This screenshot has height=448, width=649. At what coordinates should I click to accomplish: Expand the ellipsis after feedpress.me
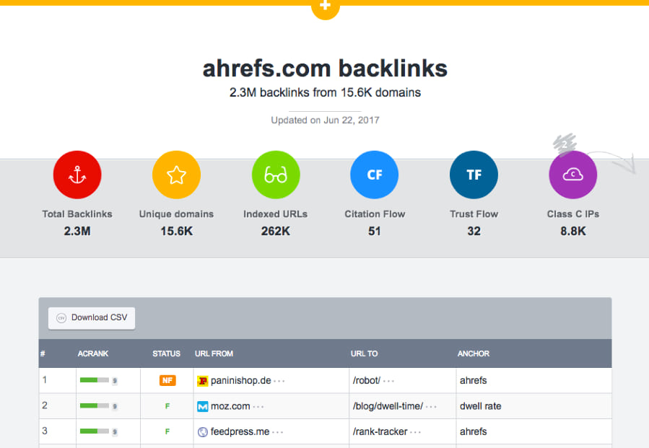[x=277, y=433]
